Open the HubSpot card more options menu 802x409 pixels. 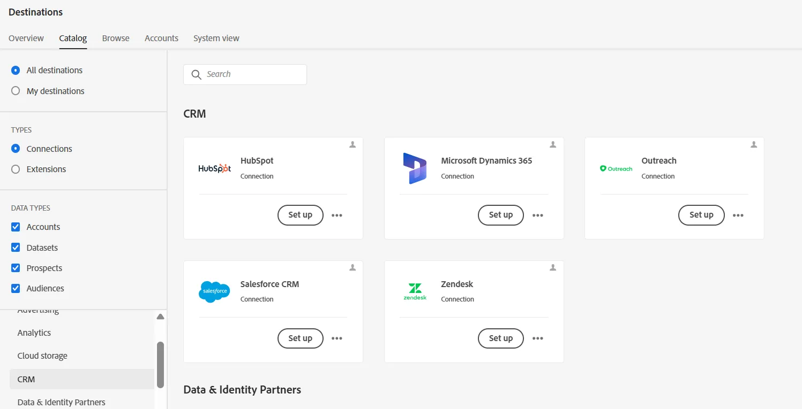click(x=336, y=215)
